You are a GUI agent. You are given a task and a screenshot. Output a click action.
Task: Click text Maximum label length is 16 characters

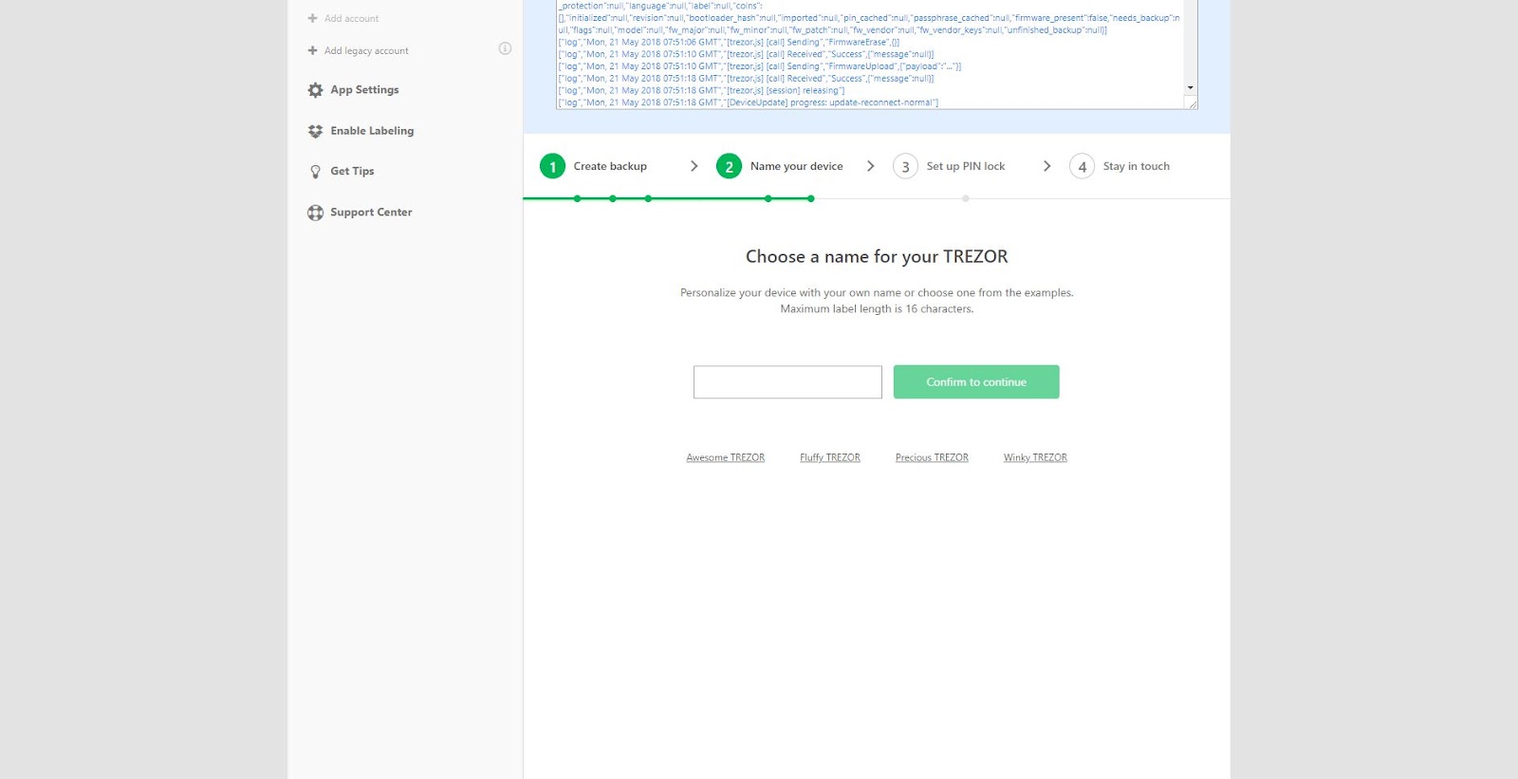(877, 309)
